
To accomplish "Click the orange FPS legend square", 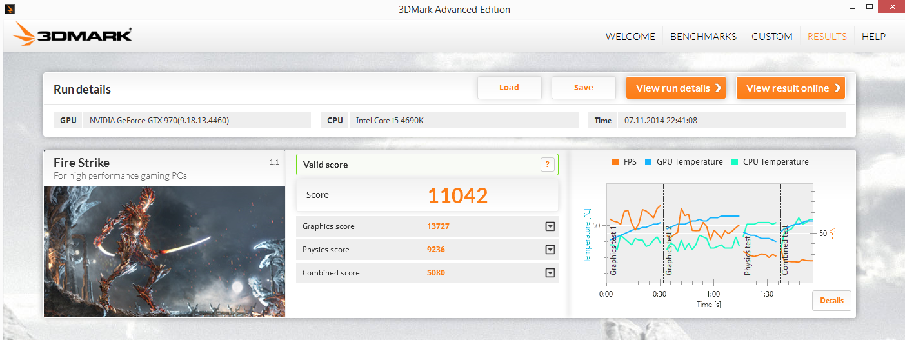I will point(616,162).
